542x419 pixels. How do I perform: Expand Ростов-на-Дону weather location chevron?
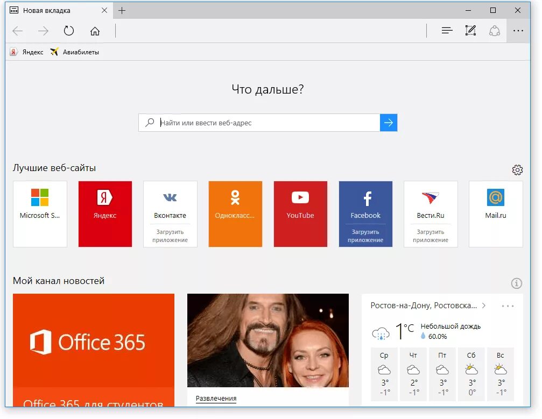484,306
